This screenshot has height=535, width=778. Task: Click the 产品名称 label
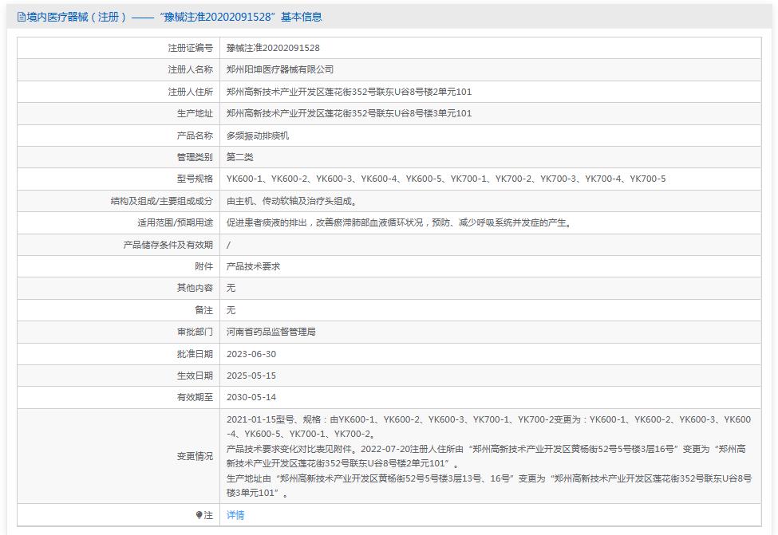point(195,136)
